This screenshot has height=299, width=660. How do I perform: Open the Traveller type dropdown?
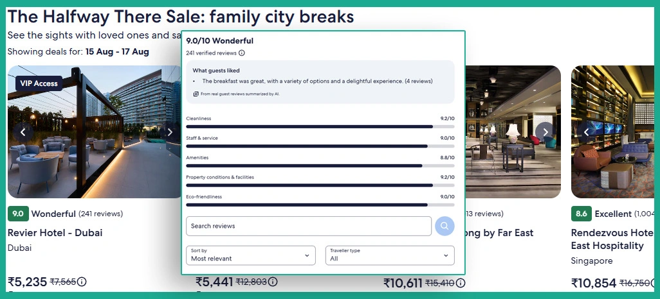(x=390, y=255)
